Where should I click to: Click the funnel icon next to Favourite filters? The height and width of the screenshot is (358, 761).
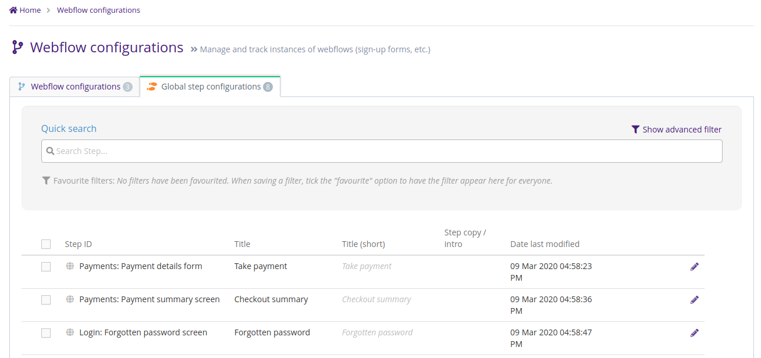click(46, 181)
